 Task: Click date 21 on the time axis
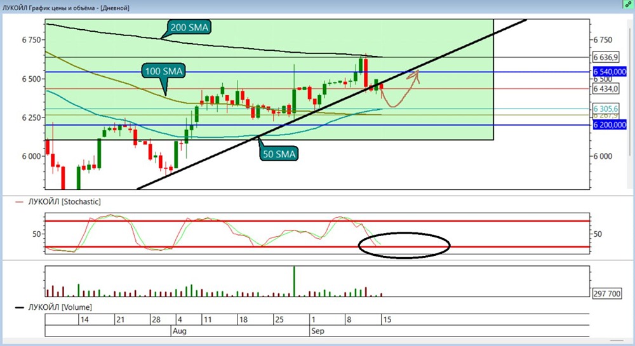click(x=120, y=319)
